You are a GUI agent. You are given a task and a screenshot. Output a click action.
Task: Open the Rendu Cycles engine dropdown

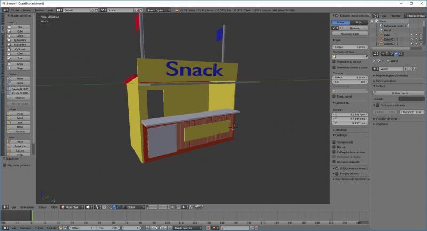click(x=158, y=10)
